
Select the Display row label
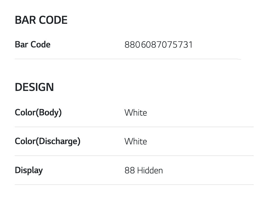pos(29,170)
